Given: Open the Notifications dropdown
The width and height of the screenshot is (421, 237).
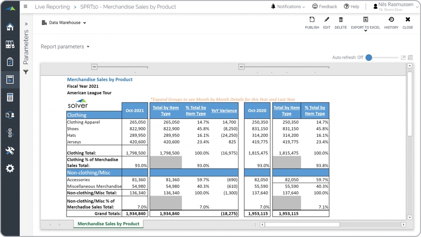Looking at the screenshot, I should click(288, 7).
